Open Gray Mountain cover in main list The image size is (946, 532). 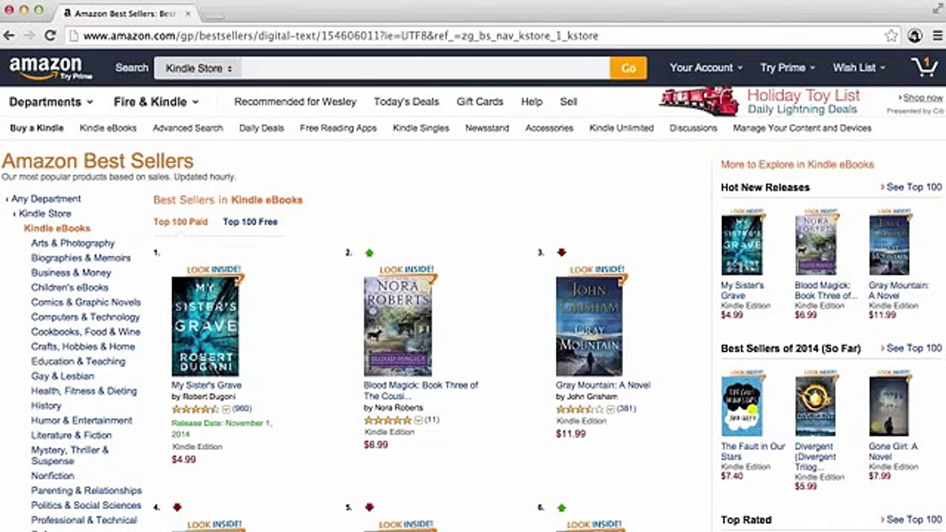click(x=589, y=326)
